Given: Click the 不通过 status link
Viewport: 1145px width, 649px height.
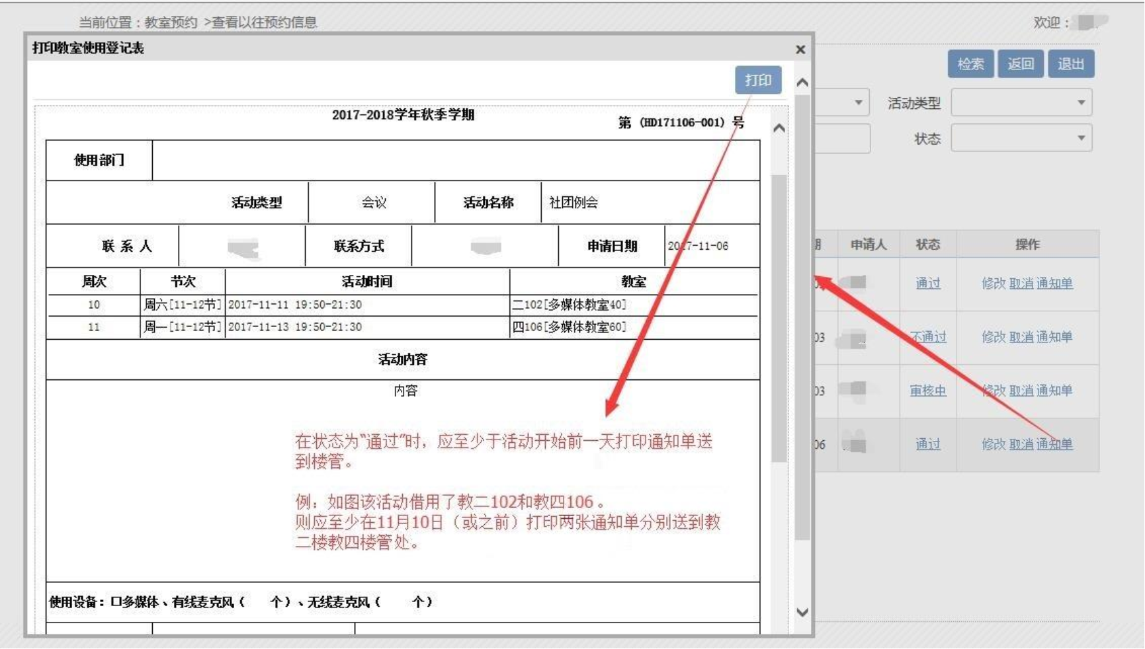Looking at the screenshot, I should [x=928, y=337].
